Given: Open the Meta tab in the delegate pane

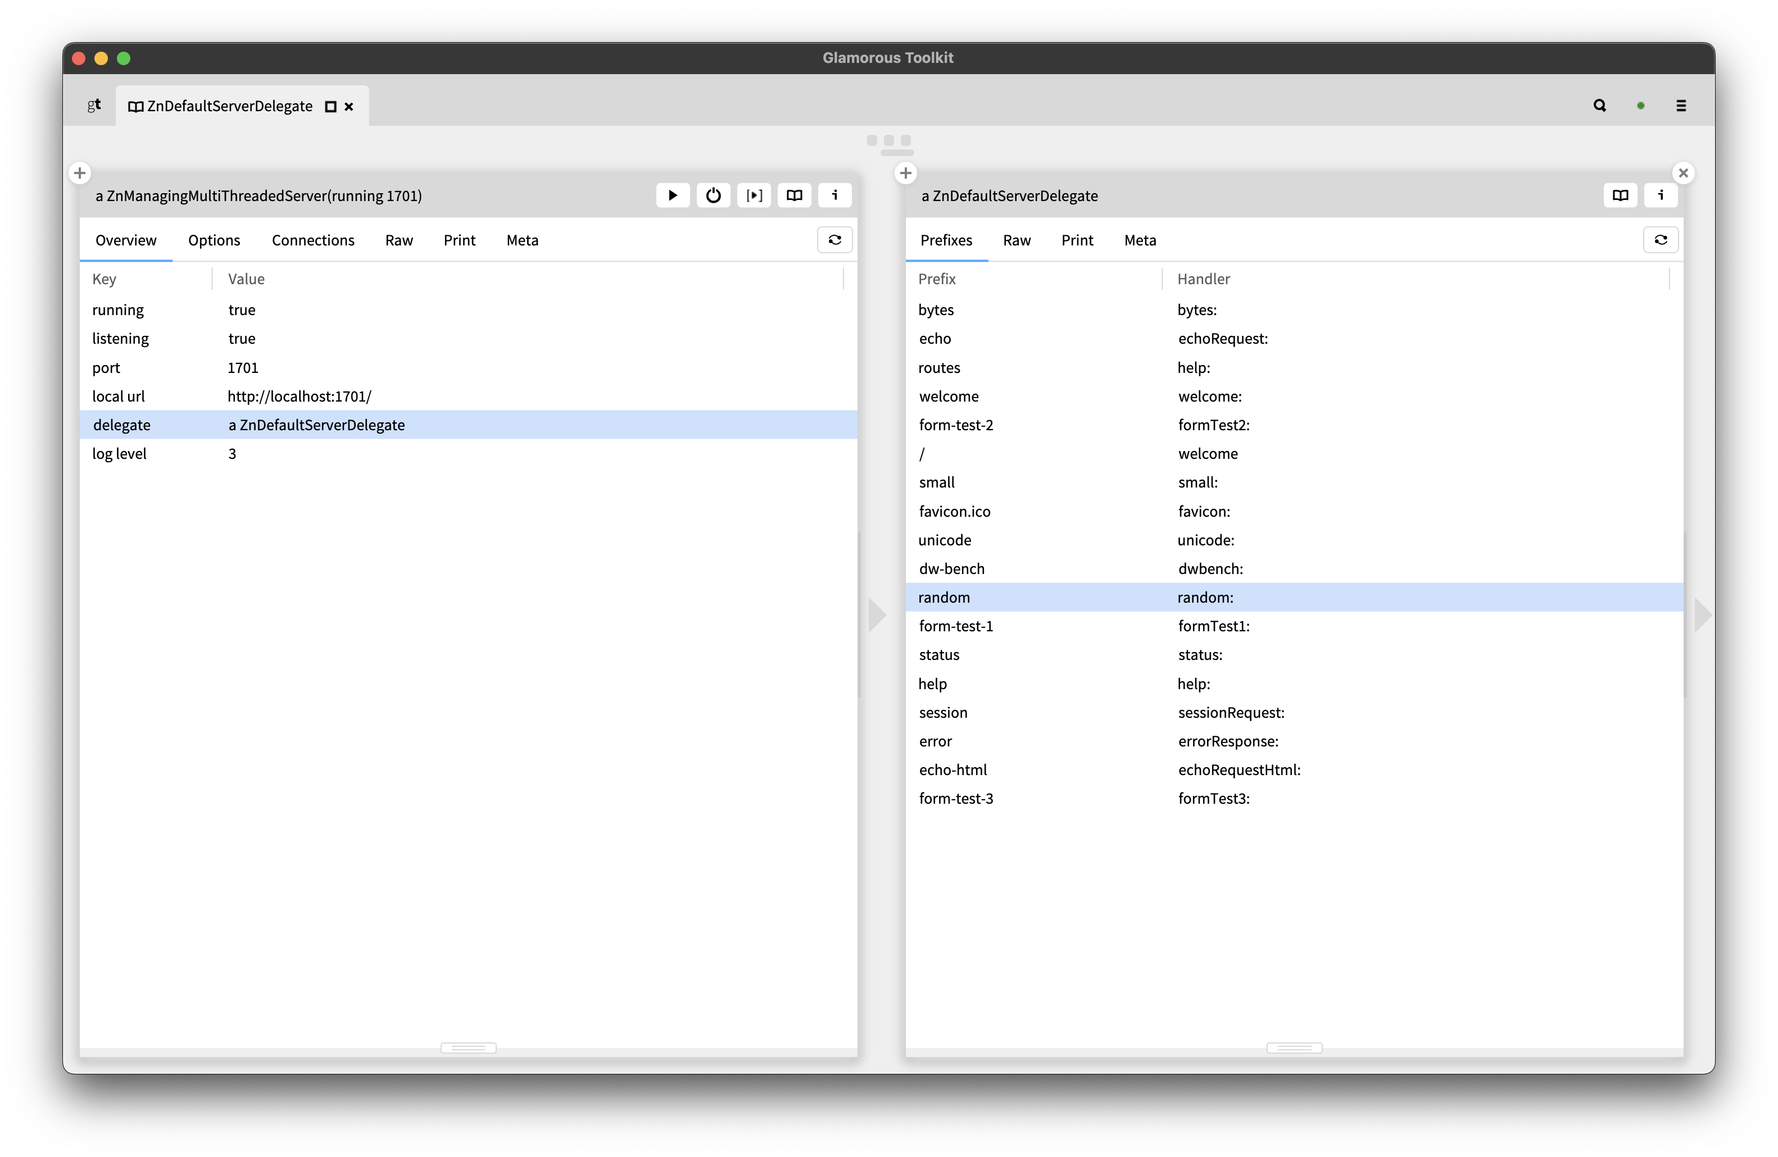Looking at the screenshot, I should point(1139,240).
